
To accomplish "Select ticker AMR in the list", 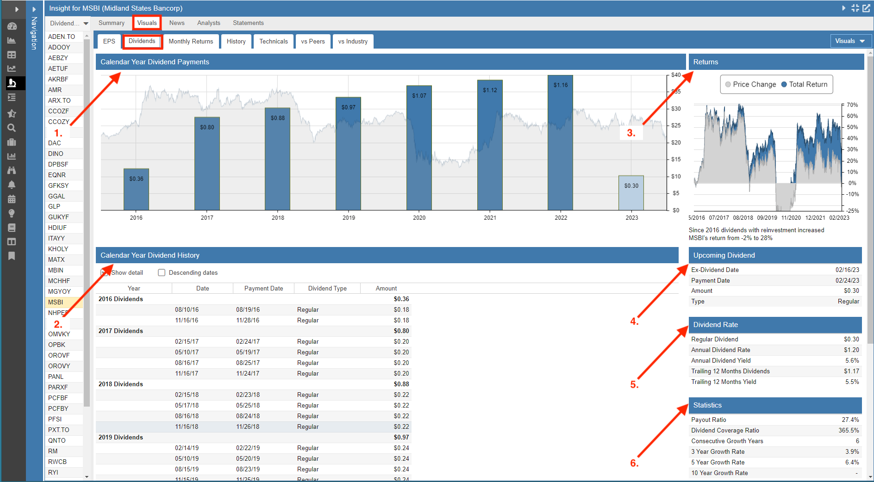I will click(64, 90).
